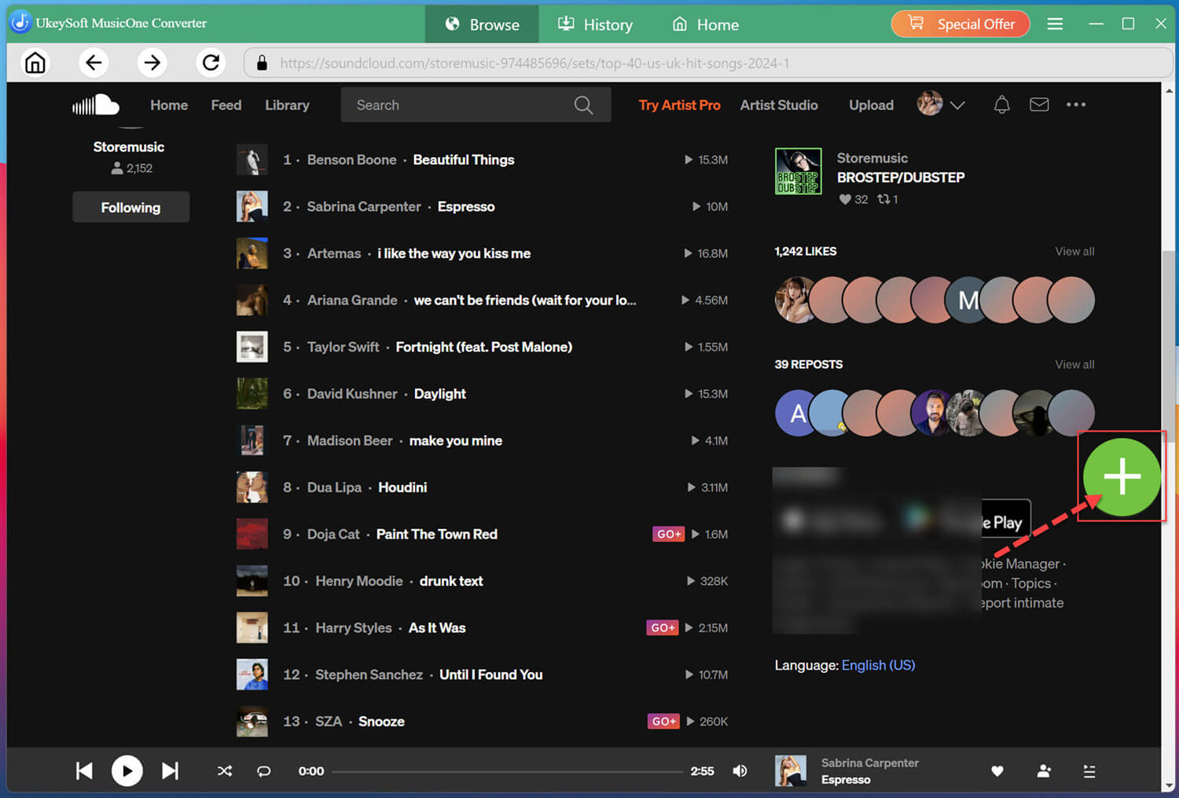1179x798 pixels.
Task: Open the next-up queue icon
Action: click(1089, 771)
